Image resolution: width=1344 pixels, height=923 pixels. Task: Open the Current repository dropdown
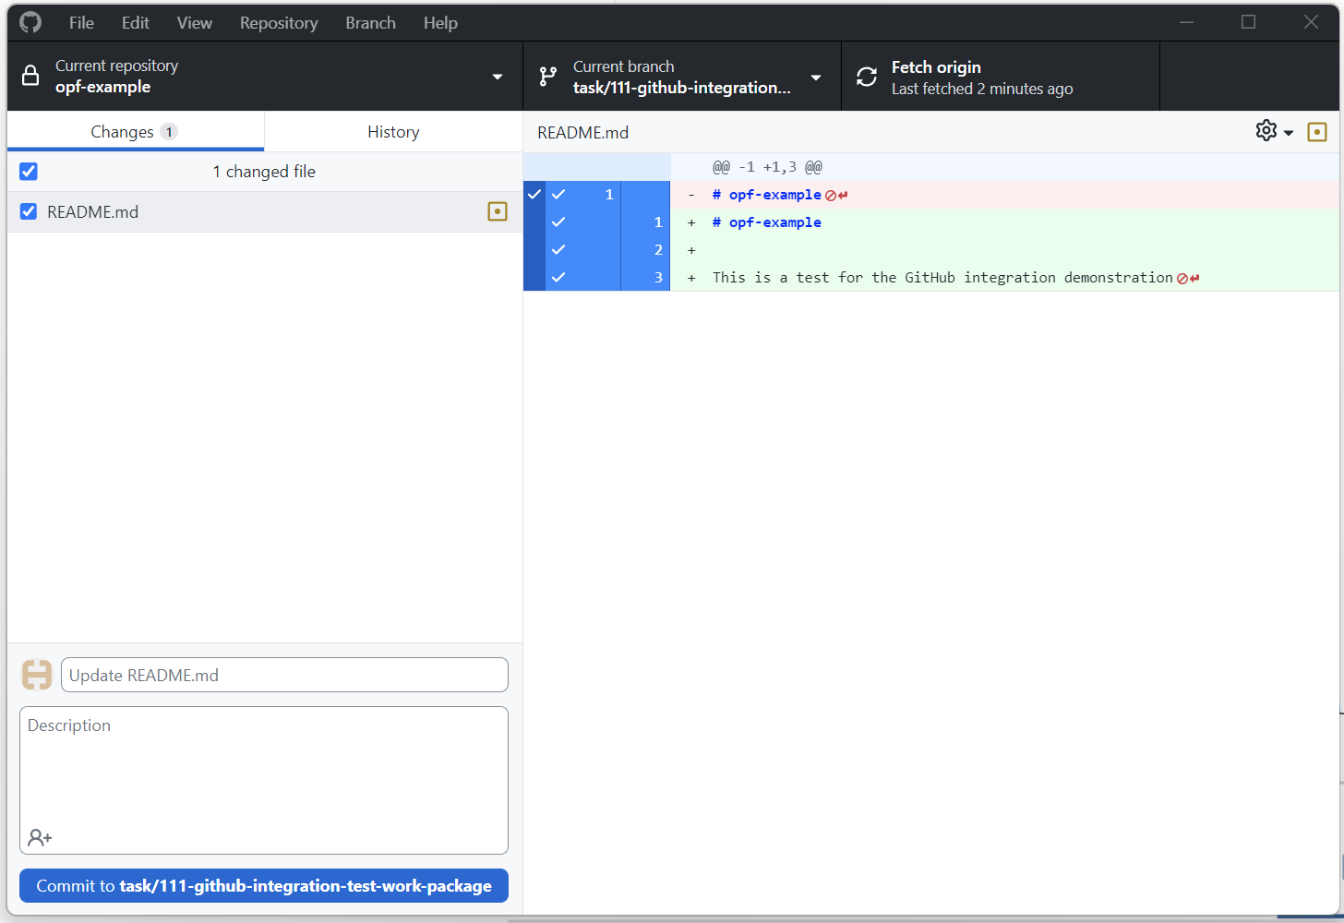[497, 77]
